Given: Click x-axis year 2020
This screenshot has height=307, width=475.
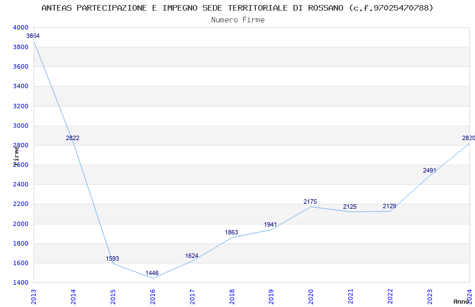Looking at the screenshot, I should 311,297.
